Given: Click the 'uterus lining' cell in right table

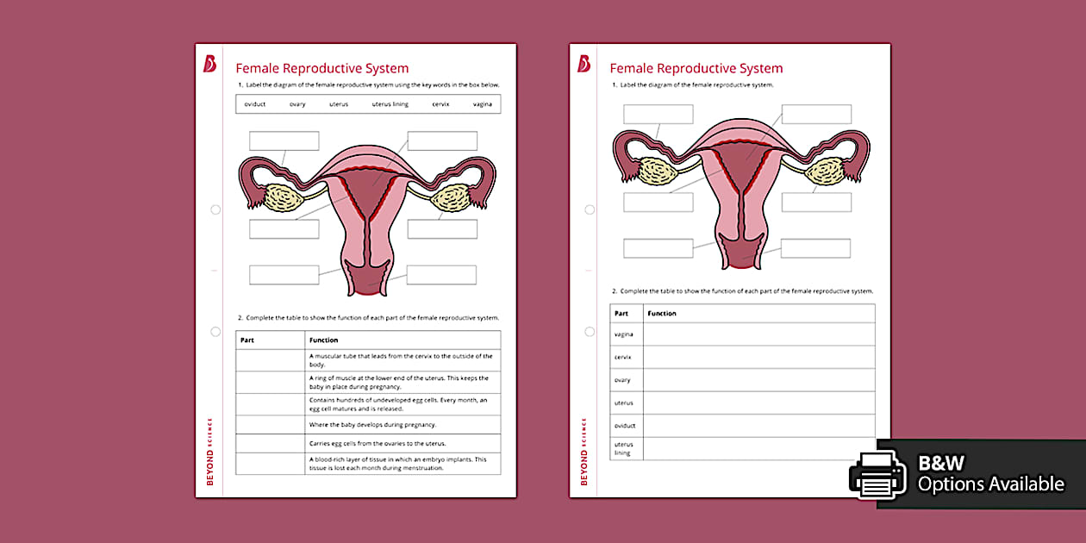Looking at the screenshot, I should click(626, 448).
